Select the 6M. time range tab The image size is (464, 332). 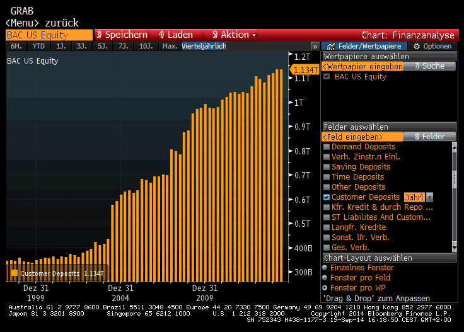tap(16, 47)
